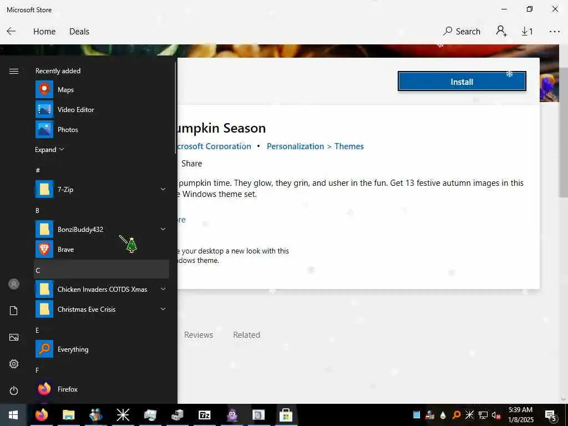Open File Explorer from the taskbar
Screen dimensions: 568x426
[68, 415]
